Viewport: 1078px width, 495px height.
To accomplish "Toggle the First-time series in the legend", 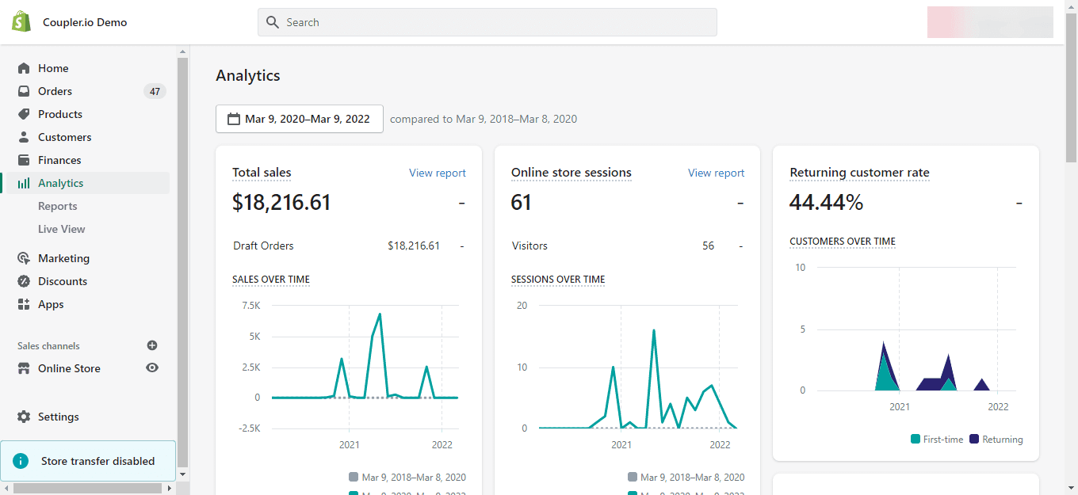I will (x=937, y=439).
